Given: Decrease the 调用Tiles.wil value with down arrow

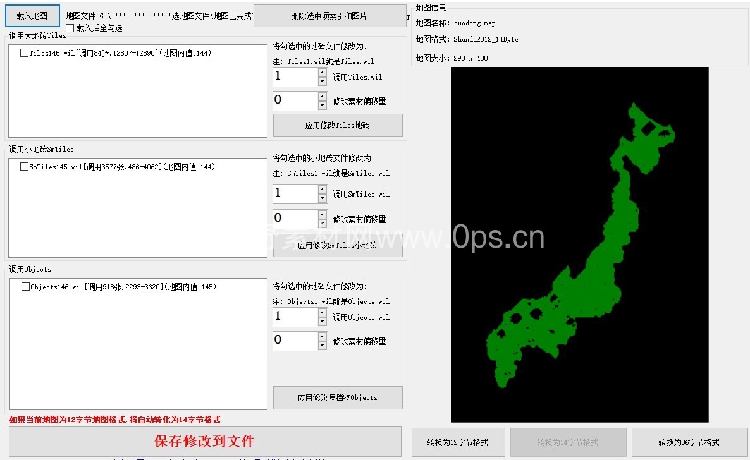Looking at the screenshot, I should pos(323,82).
